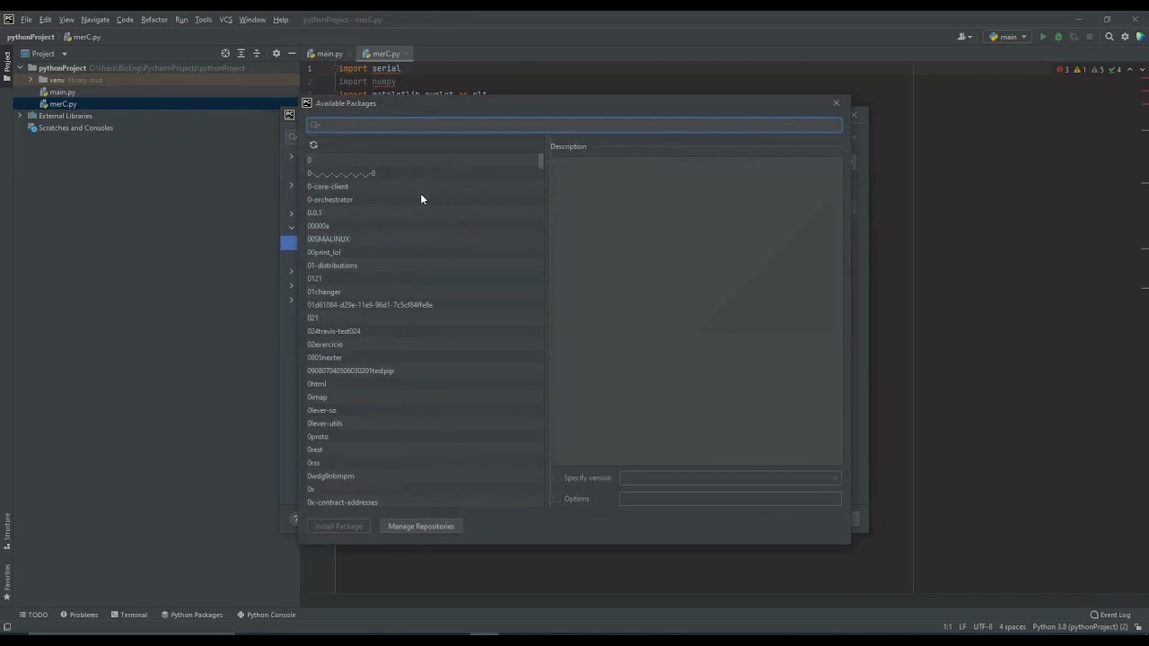
Task: Click the JetBrains Toolbox icon at top right
Action: click(x=1140, y=37)
